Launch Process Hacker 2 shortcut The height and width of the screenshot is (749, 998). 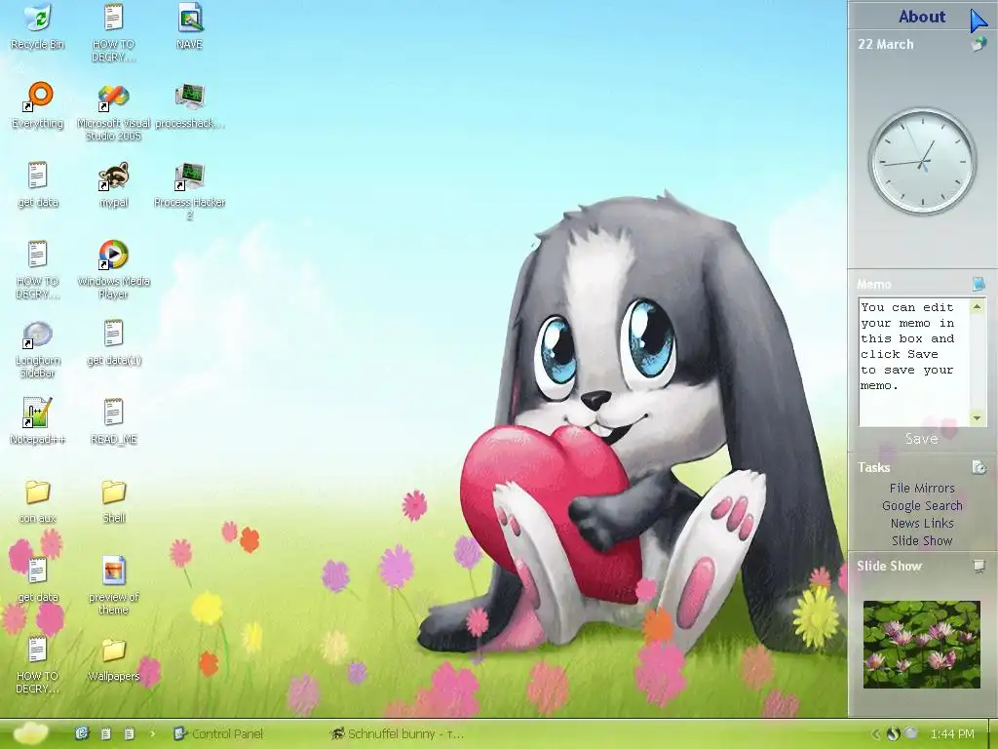pyautogui.click(x=189, y=191)
